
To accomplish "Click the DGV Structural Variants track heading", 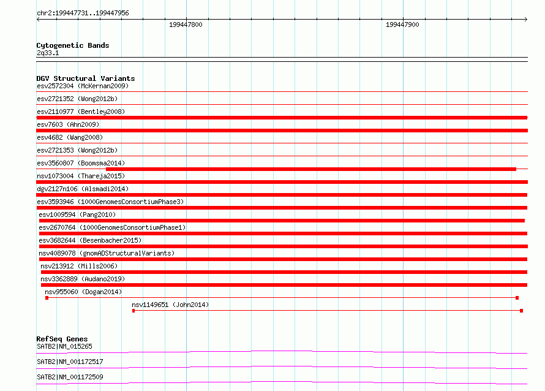I will 86,78.
